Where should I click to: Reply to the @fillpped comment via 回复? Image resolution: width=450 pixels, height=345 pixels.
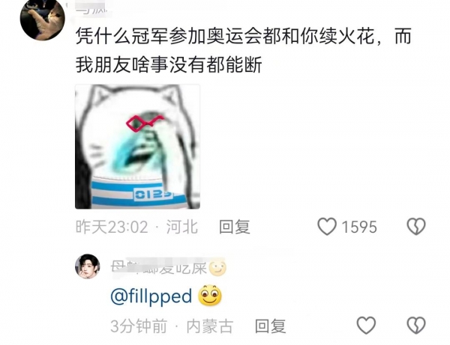click(271, 326)
